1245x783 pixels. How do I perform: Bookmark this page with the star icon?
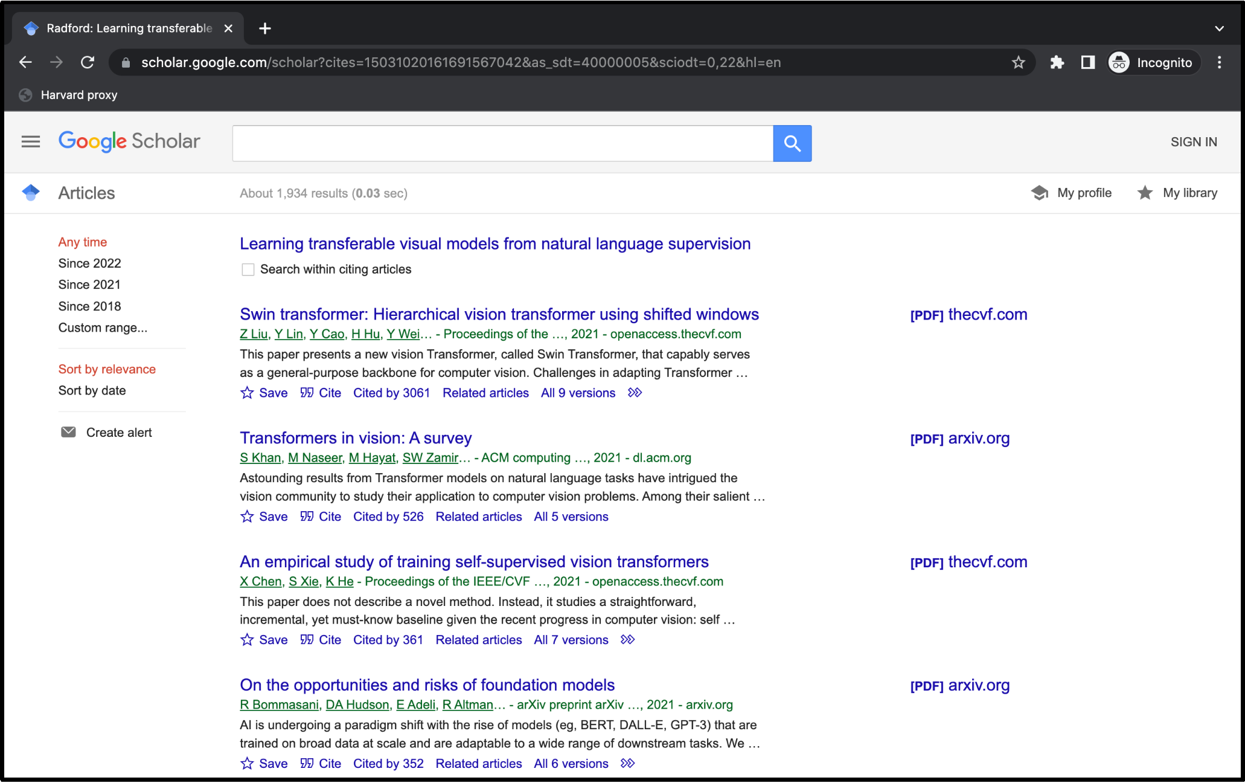point(1018,62)
